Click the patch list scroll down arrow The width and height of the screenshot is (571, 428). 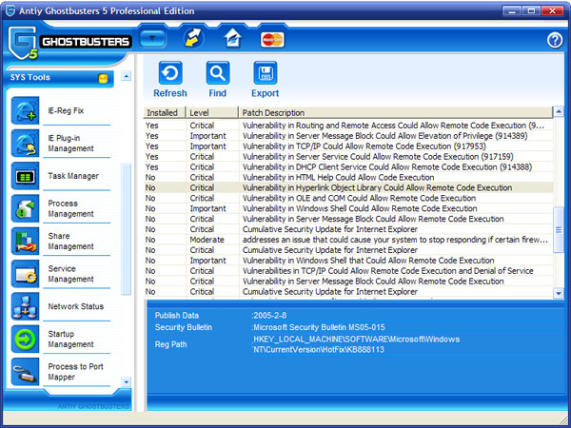point(559,293)
